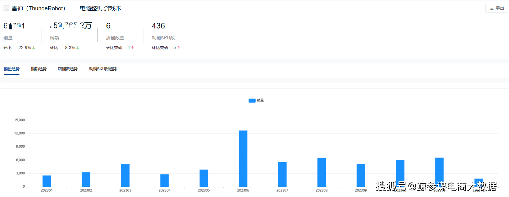Click the 销量 label under the sales figure
The height and width of the screenshot is (197, 509).
pos(8,38)
